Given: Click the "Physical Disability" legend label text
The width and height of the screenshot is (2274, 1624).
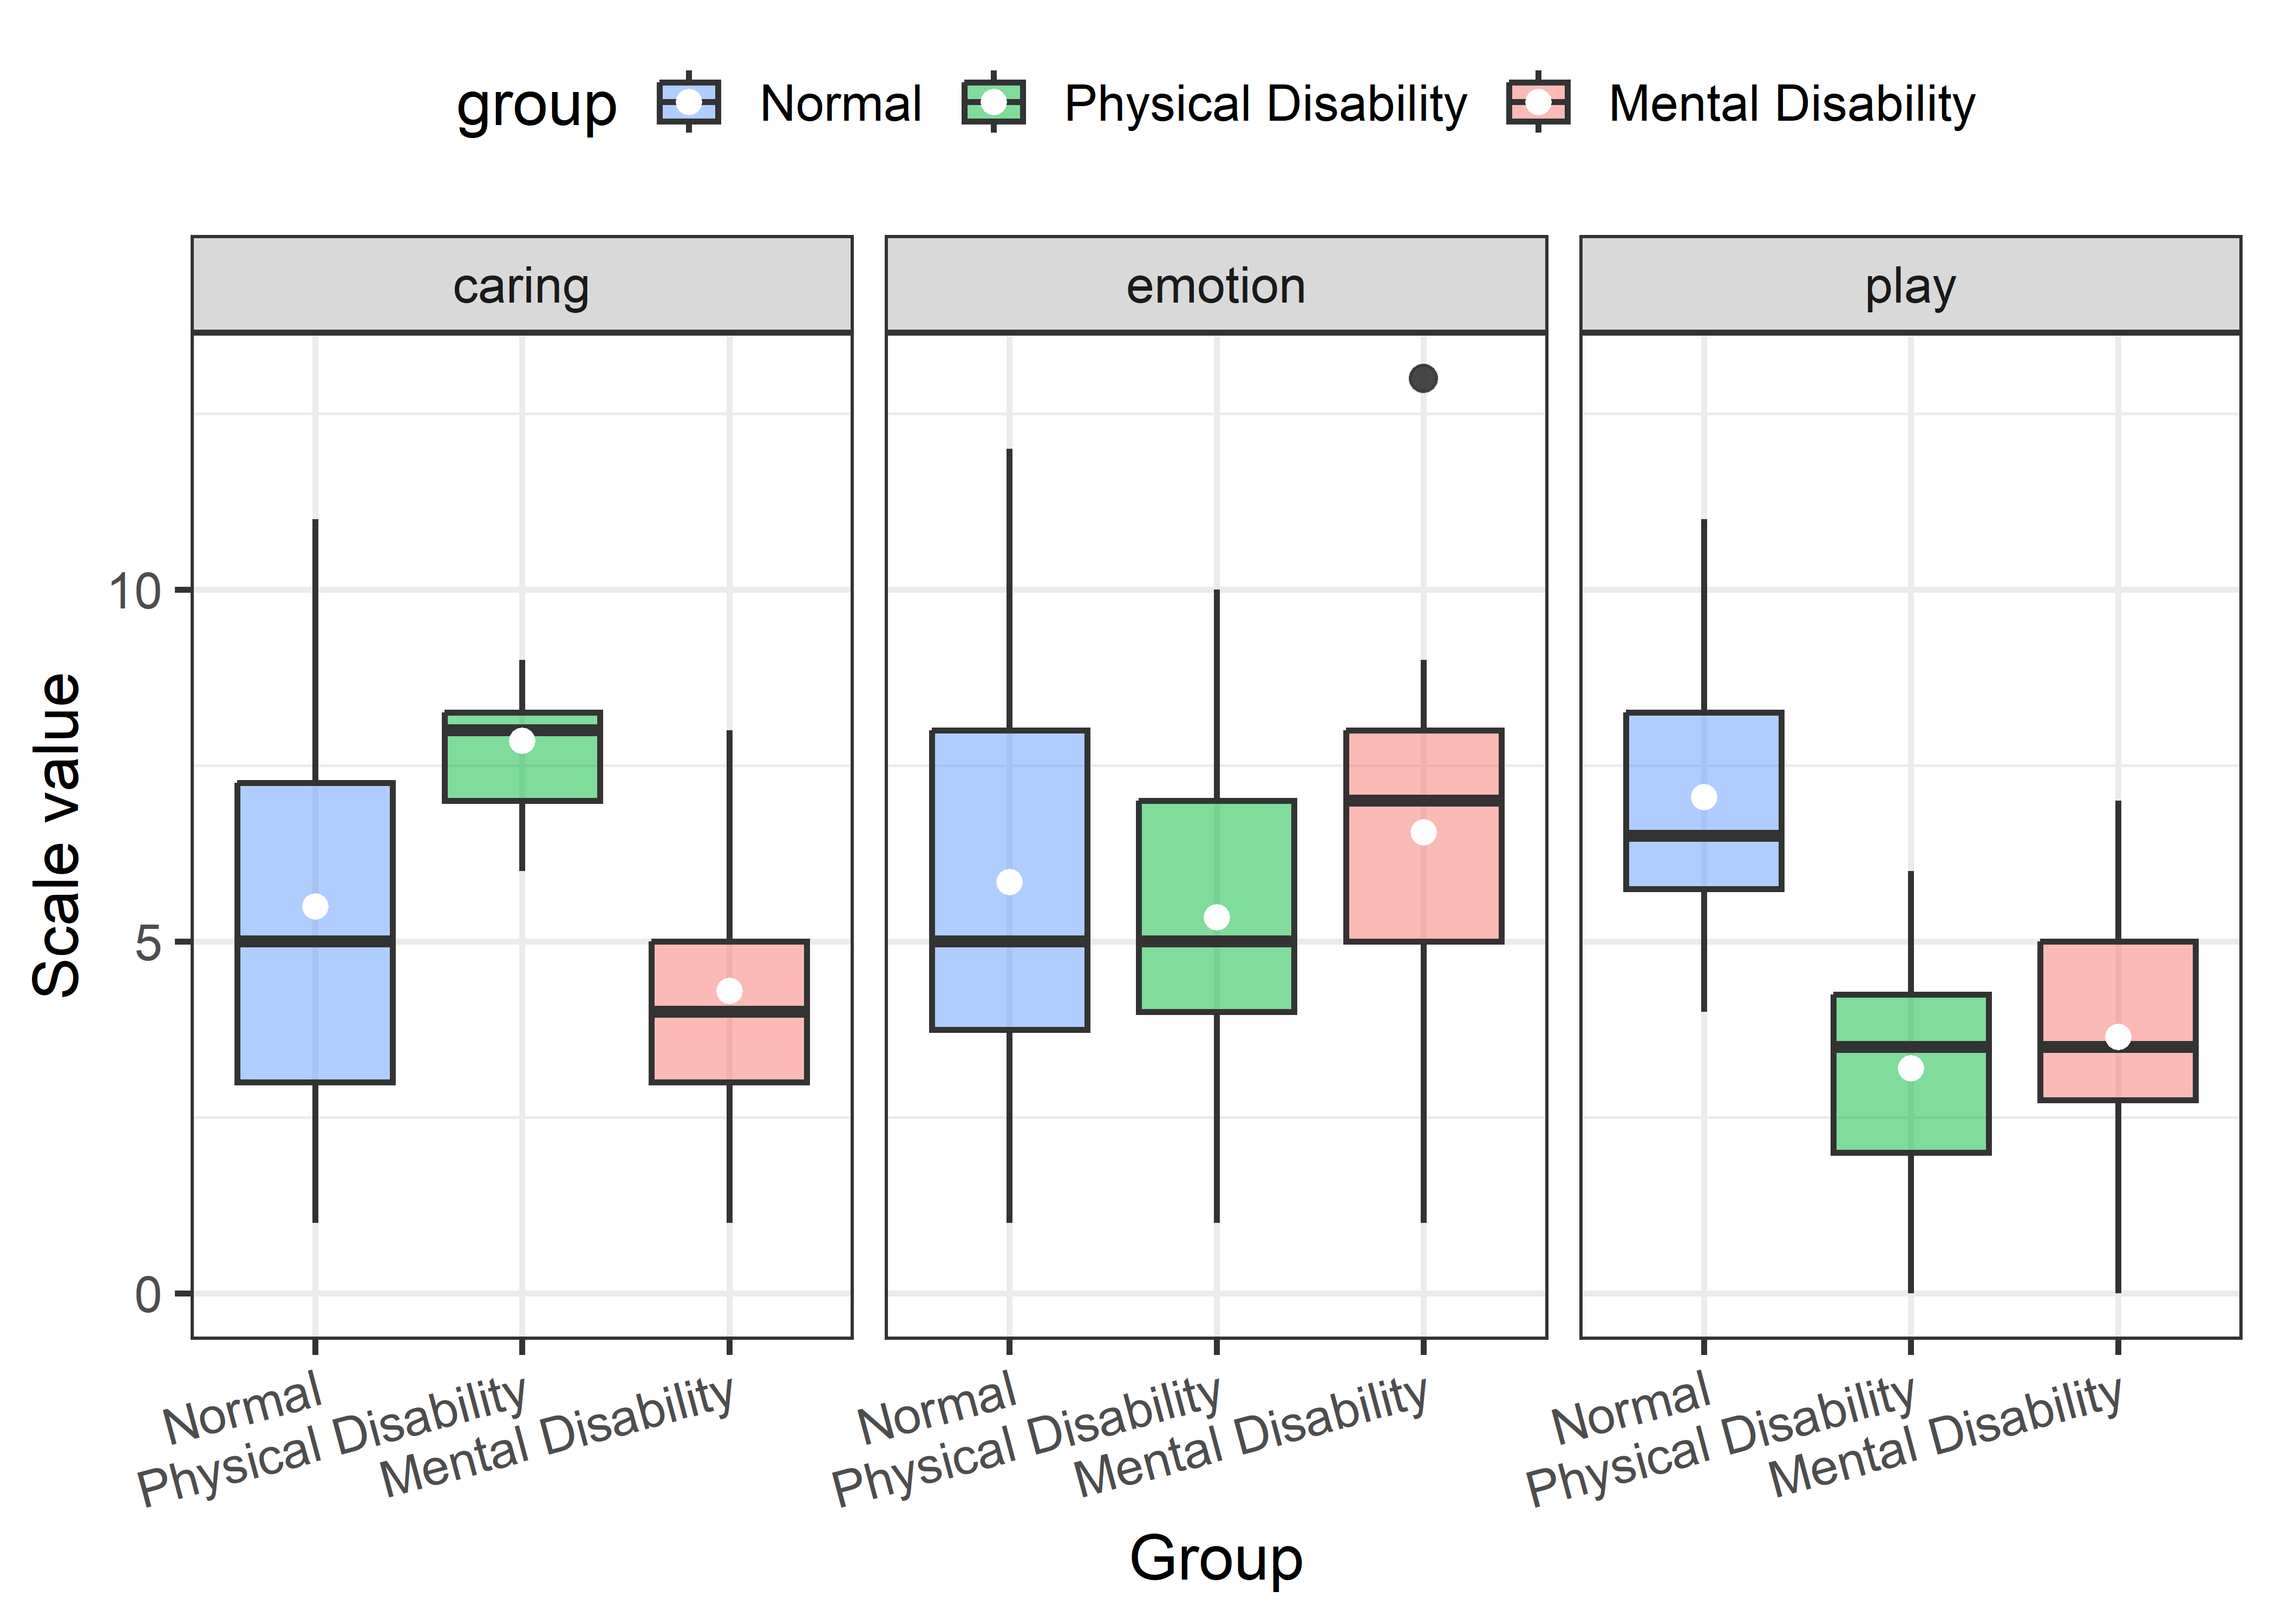Looking at the screenshot, I should point(1265,104).
